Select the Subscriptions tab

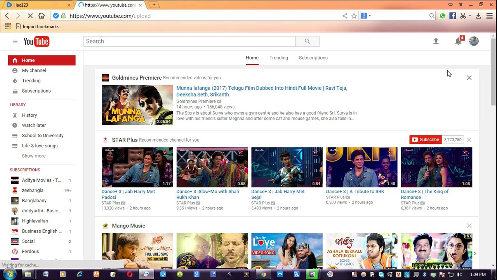coord(313,58)
